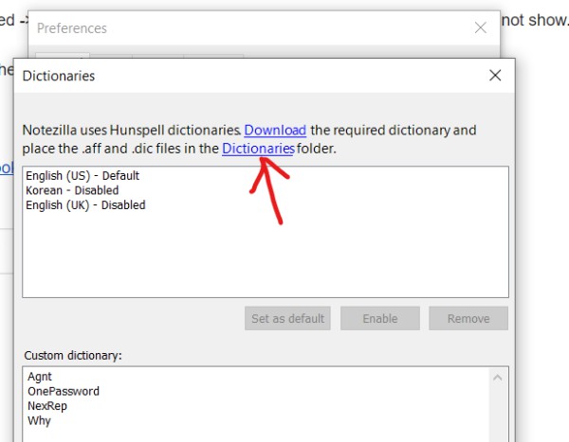
Task: Close the Preferences window
Action: click(x=481, y=27)
